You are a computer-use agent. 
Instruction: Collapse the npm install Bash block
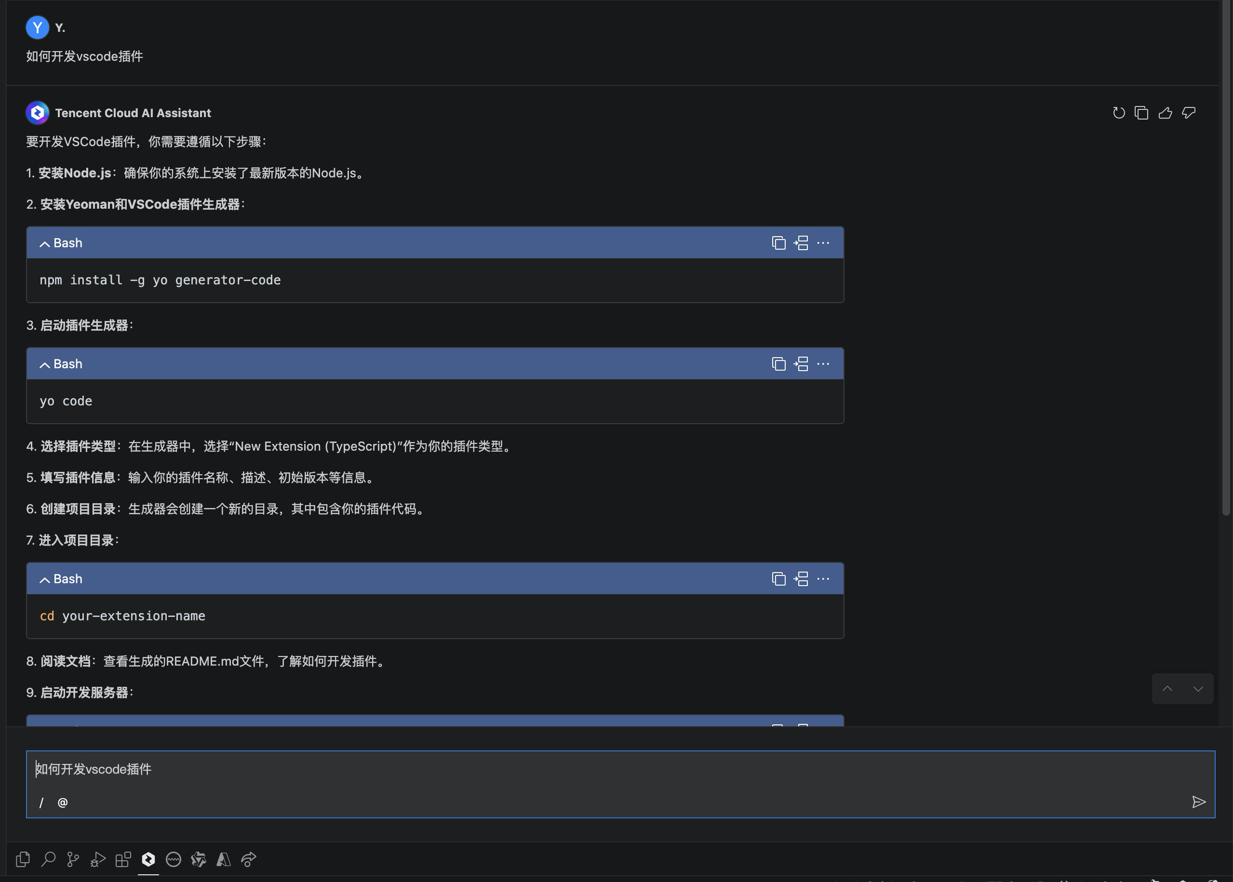click(x=44, y=244)
